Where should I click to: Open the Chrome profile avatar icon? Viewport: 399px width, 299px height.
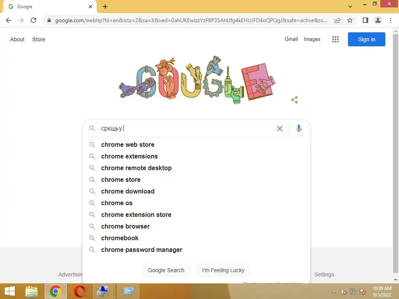(378, 20)
